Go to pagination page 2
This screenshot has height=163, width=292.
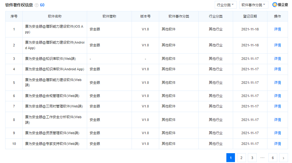[x=241, y=158]
